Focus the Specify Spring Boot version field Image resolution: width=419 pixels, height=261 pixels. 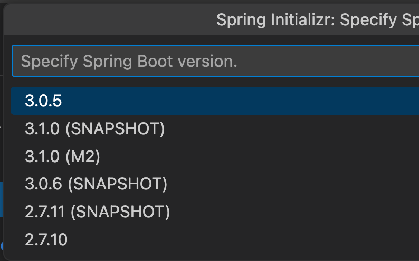coord(215,61)
